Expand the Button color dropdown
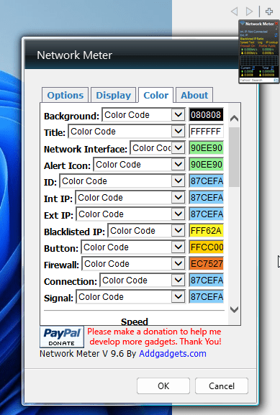Viewport: 280px width, 415px height. coord(133,247)
